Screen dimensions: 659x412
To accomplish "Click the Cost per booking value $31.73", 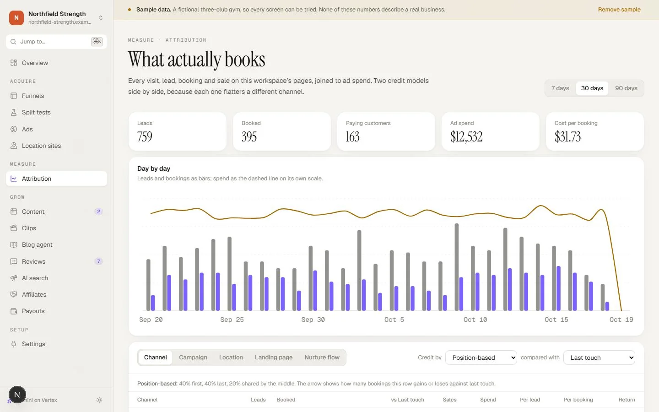I will click(x=567, y=137).
